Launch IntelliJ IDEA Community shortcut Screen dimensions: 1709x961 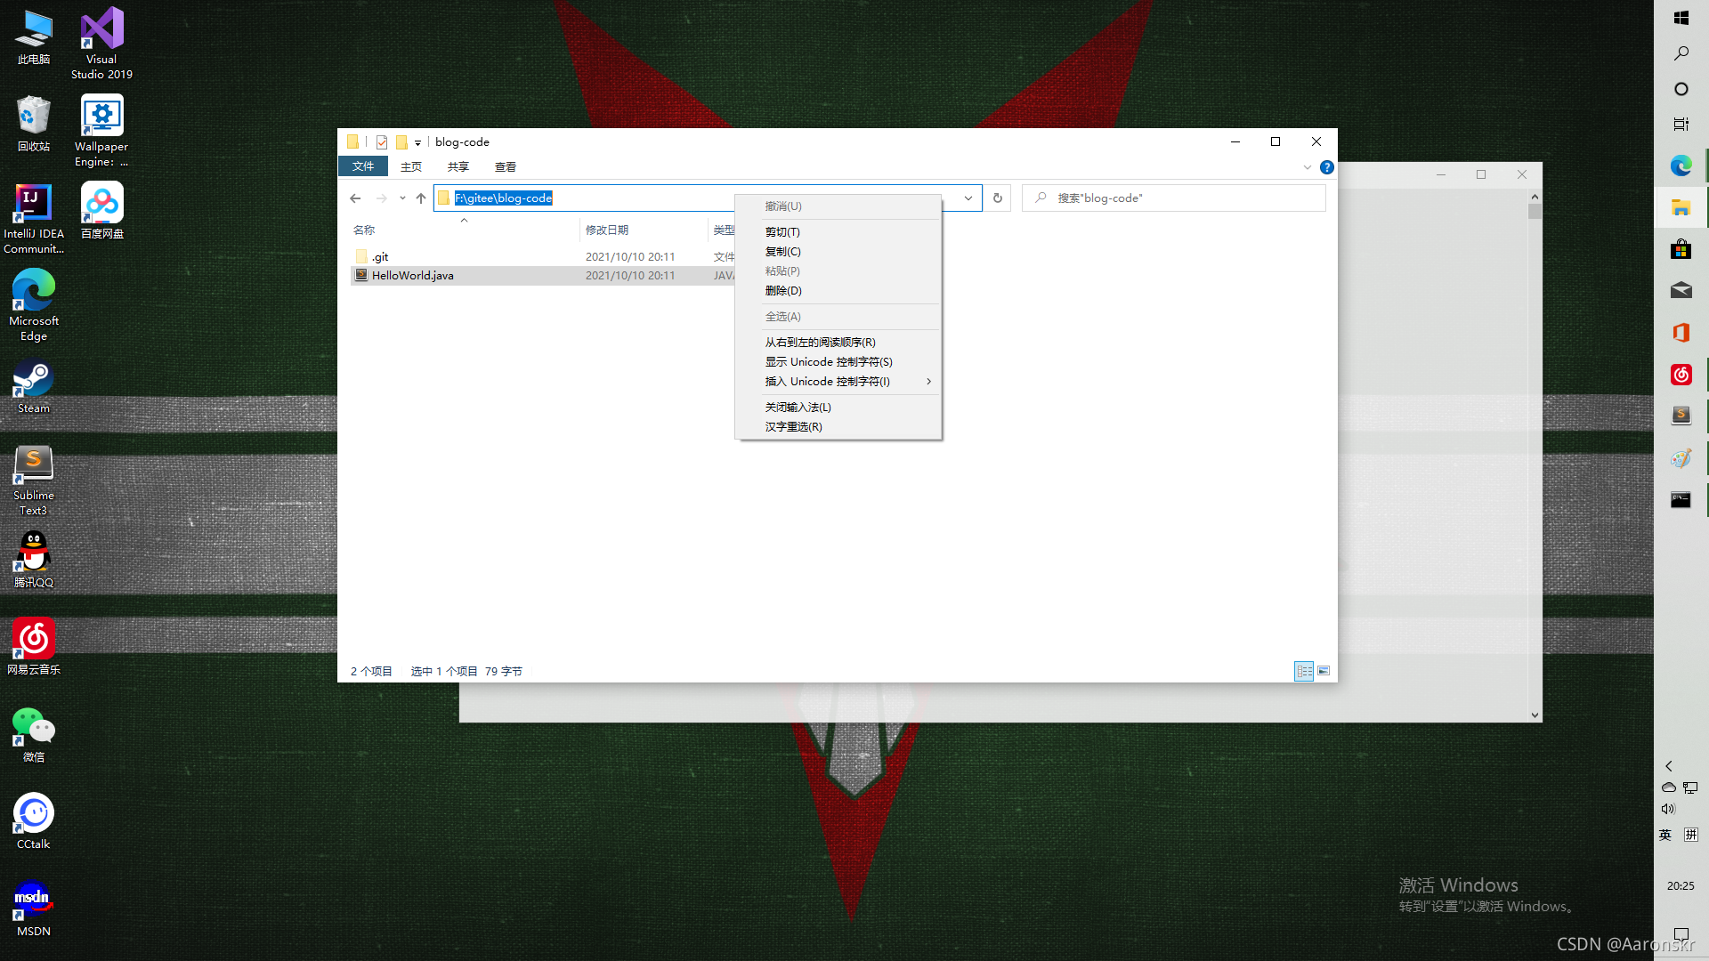34,218
